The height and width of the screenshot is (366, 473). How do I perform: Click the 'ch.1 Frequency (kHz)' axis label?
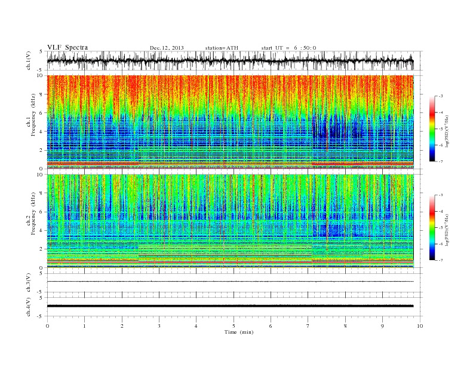pos(30,115)
